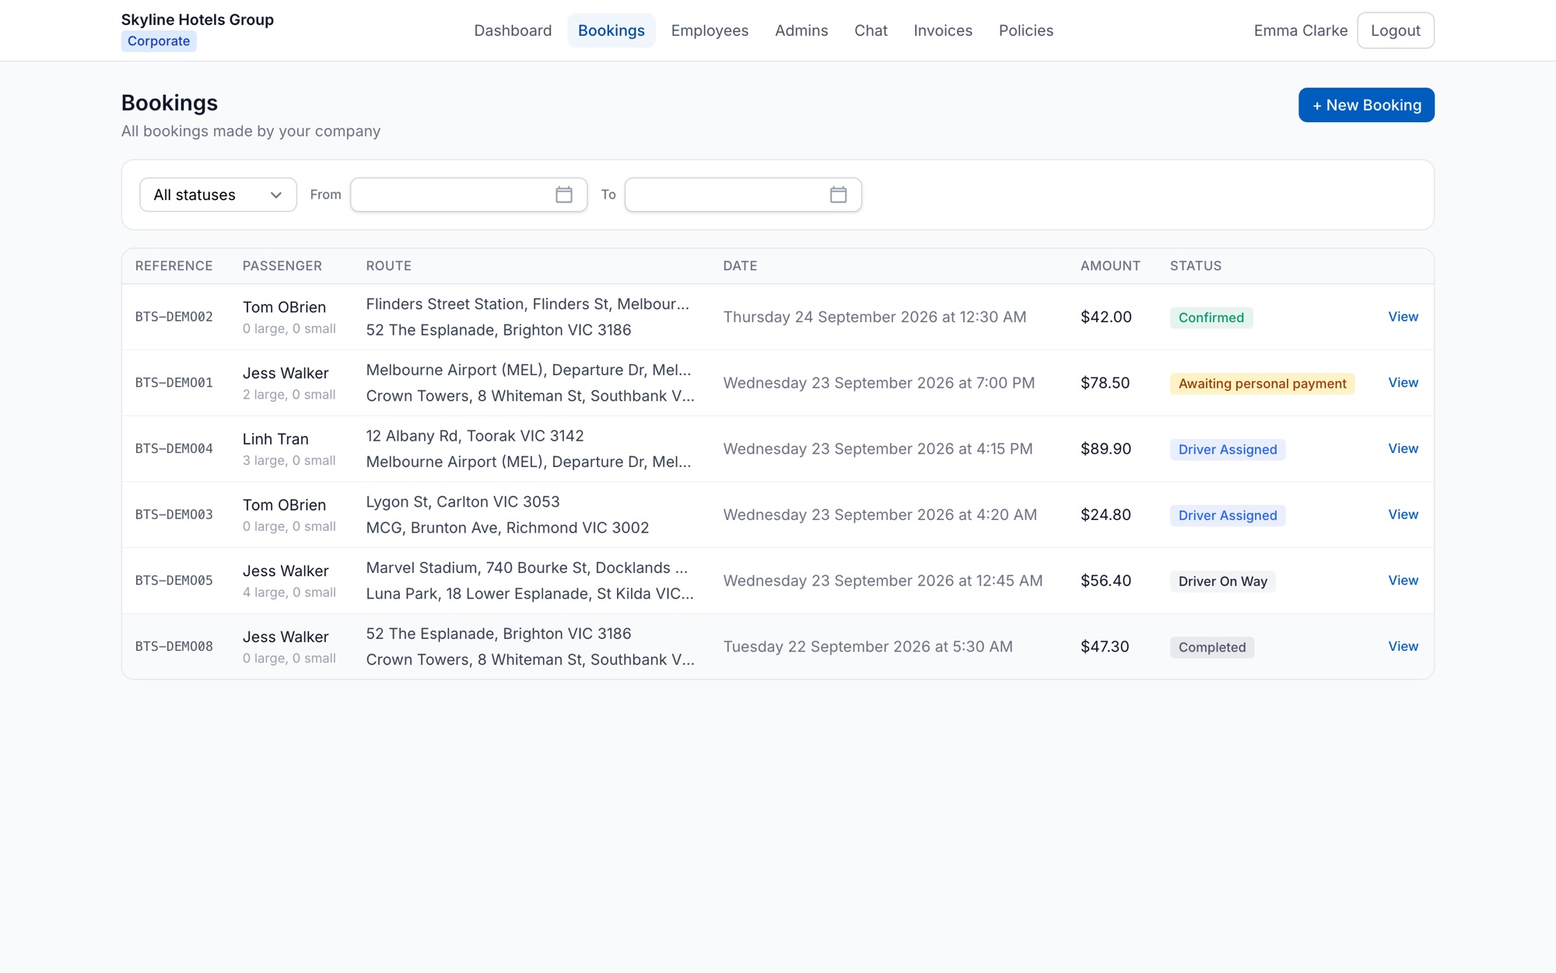This screenshot has height=973, width=1556.
Task: Click the $42.00 amount
Action: 1106,317
